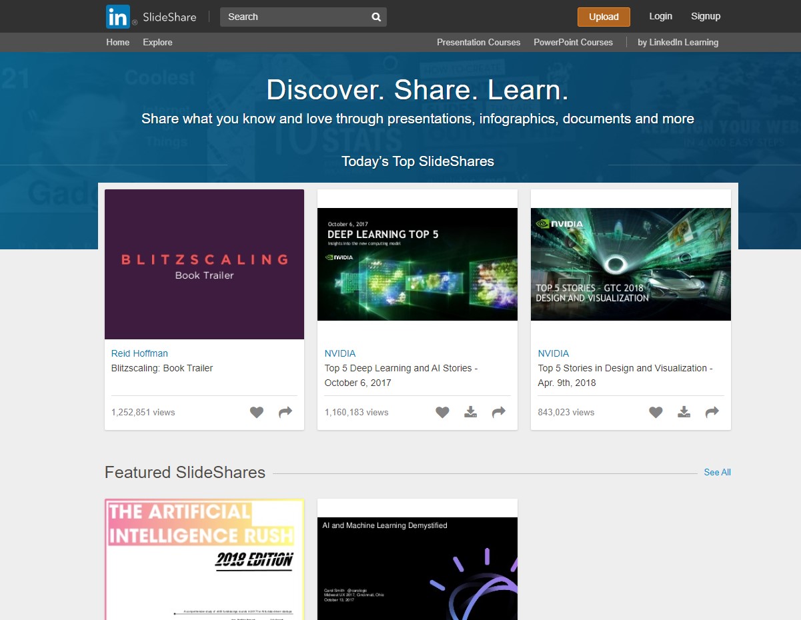801x620 pixels.
Task: Go to the Explore page
Action: point(157,42)
